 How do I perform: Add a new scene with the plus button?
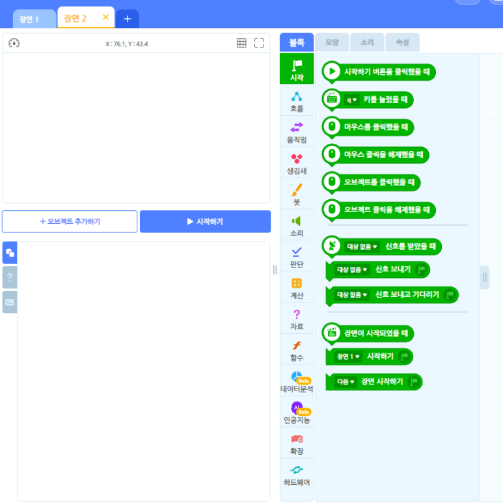(128, 19)
